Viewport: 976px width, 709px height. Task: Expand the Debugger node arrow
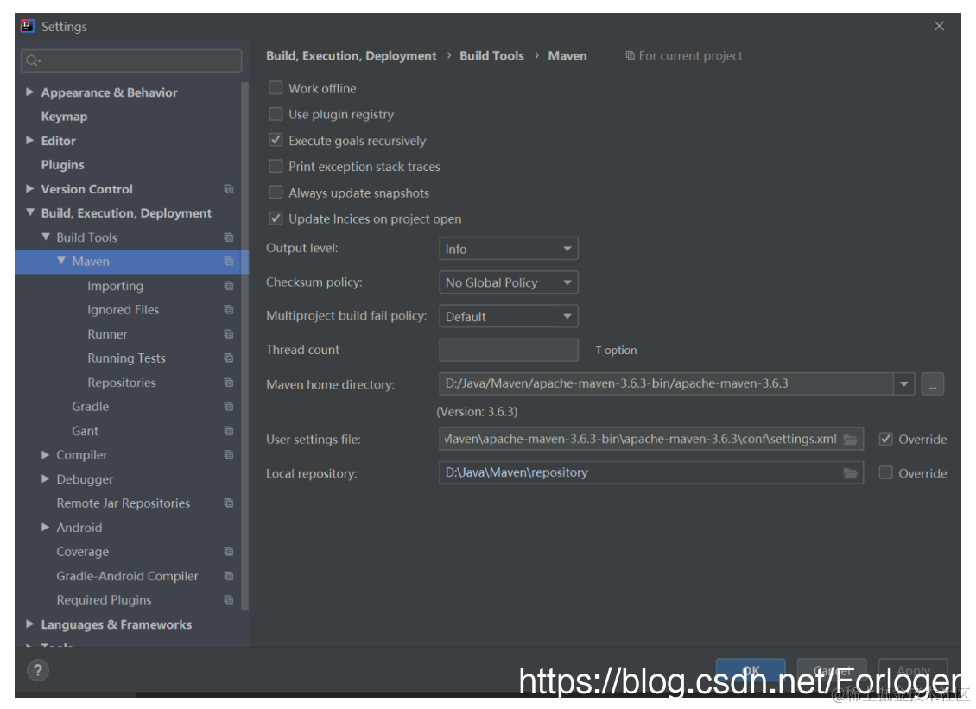[x=45, y=478]
